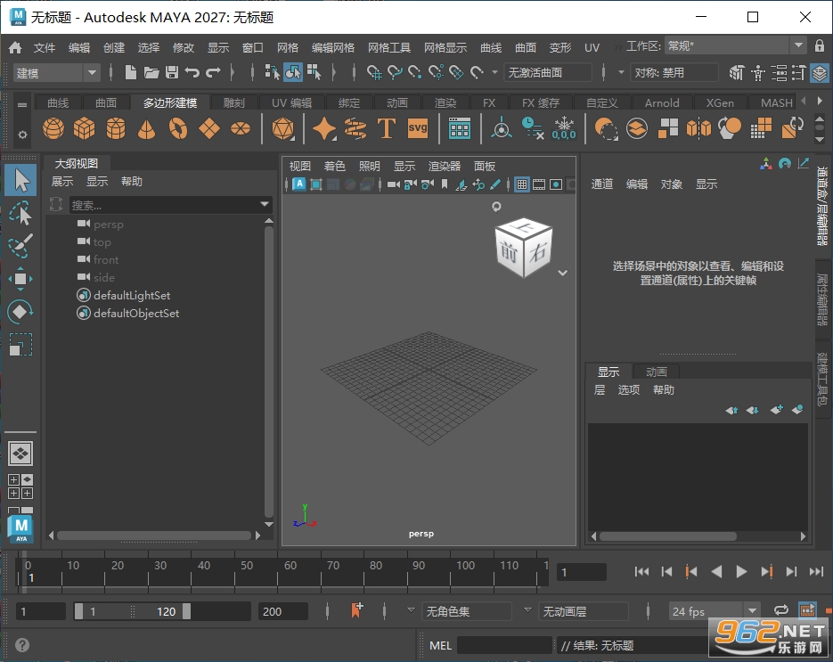
Task: Open the 24 fps frame rate dropdown
Action: pyautogui.click(x=715, y=611)
